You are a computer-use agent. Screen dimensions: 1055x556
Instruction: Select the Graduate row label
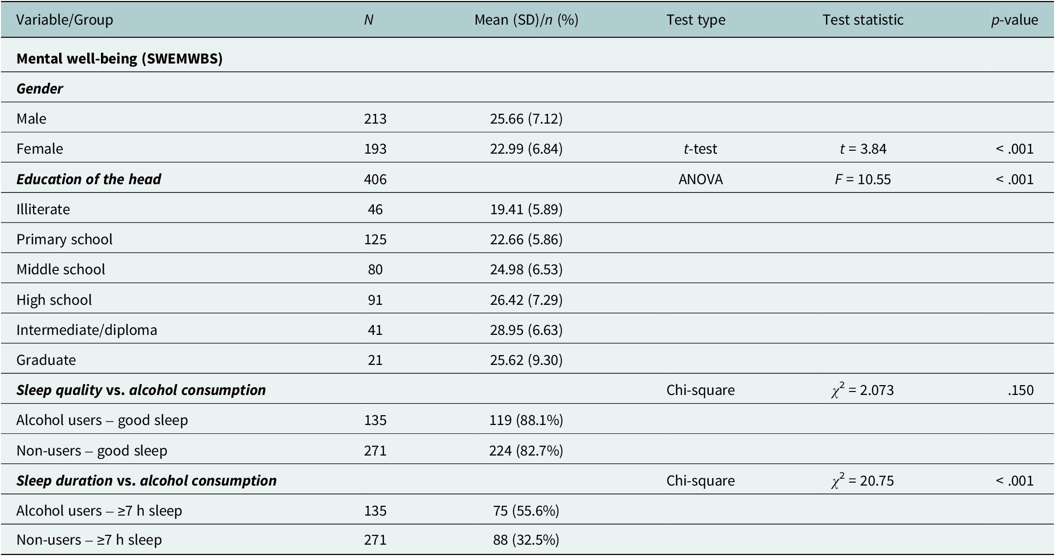coord(46,360)
